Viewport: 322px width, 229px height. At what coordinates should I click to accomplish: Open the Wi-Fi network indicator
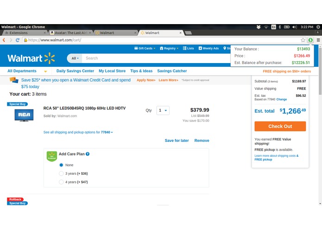click(266, 27)
